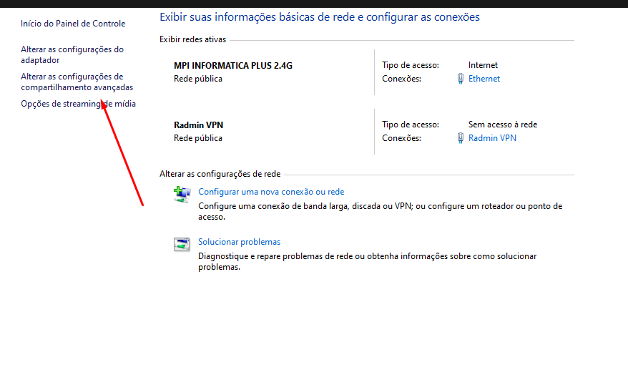The image size is (628, 380).
Task: Click the Sem acesso à rede status text
Action: (x=502, y=125)
